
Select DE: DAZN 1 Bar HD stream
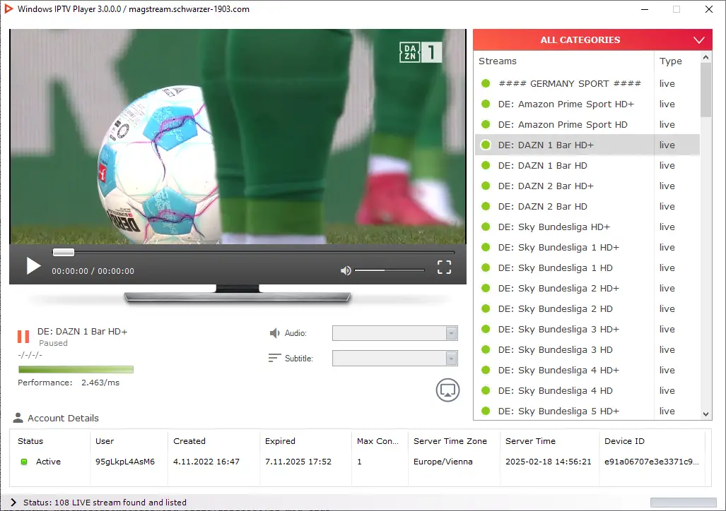(587, 166)
